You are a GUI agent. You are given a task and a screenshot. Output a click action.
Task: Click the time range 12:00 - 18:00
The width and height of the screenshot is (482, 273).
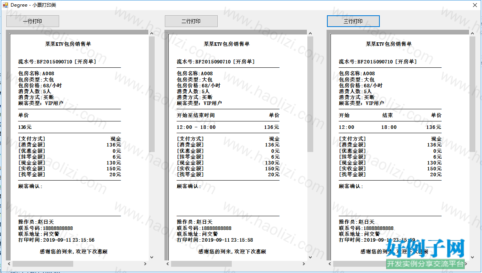point(196,127)
